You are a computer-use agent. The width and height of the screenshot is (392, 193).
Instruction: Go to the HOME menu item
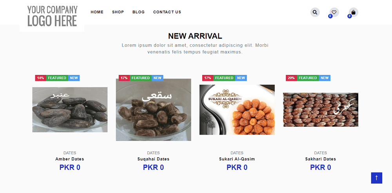click(x=97, y=12)
